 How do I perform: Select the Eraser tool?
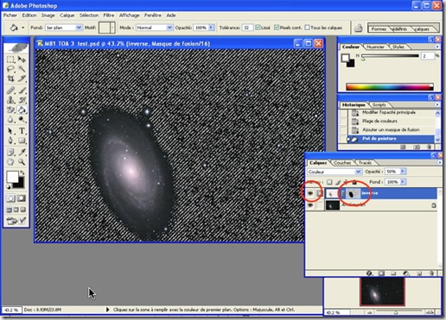[10, 110]
